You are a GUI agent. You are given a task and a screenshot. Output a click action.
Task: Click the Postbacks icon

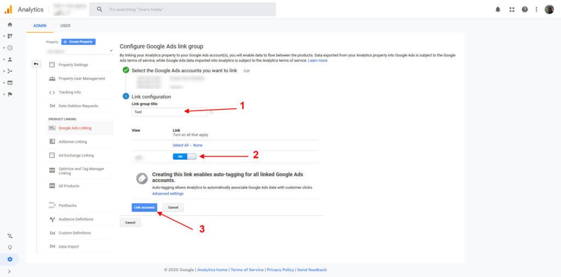click(x=52, y=205)
